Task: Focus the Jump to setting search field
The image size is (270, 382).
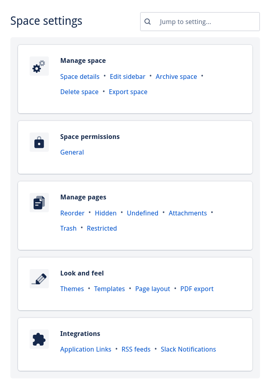Action: click(x=200, y=22)
